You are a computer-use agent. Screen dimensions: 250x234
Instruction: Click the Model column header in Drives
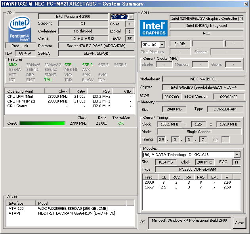[81, 204]
